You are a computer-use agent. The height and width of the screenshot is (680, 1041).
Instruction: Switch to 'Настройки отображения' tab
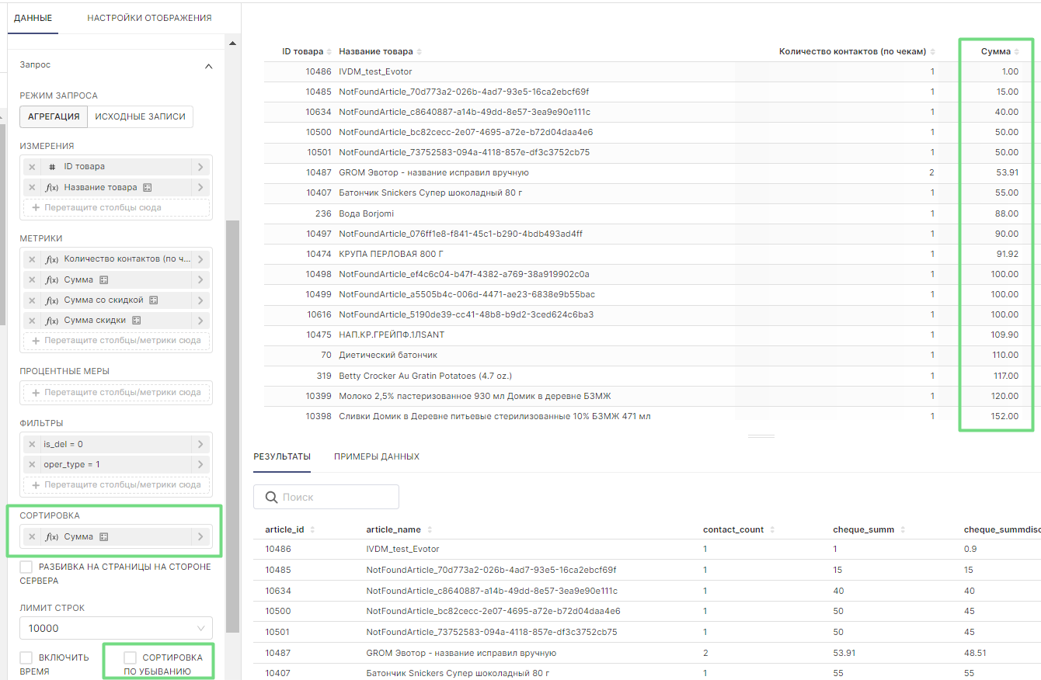click(149, 18)
